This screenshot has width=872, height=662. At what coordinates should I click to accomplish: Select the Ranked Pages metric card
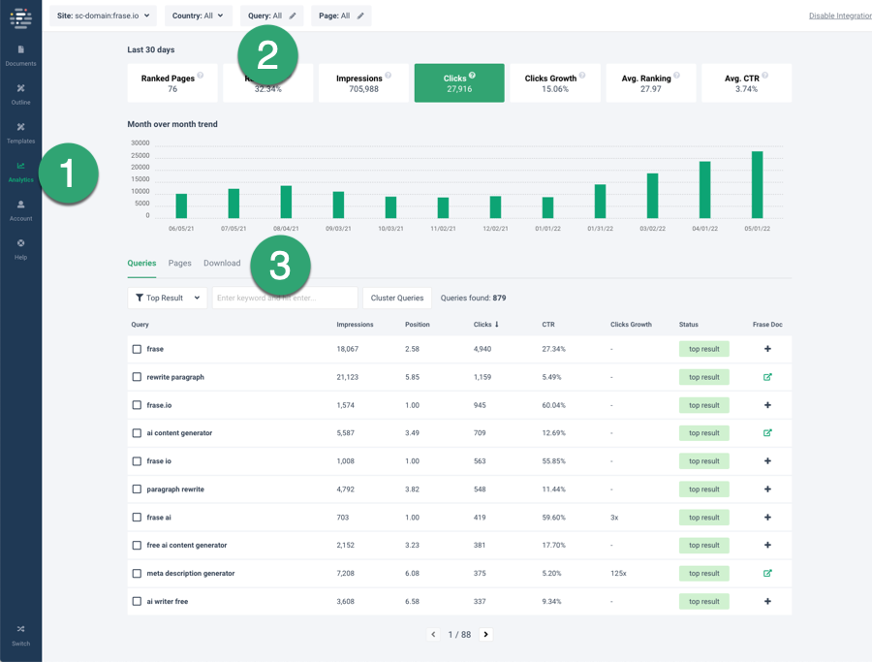coord(172,83)
